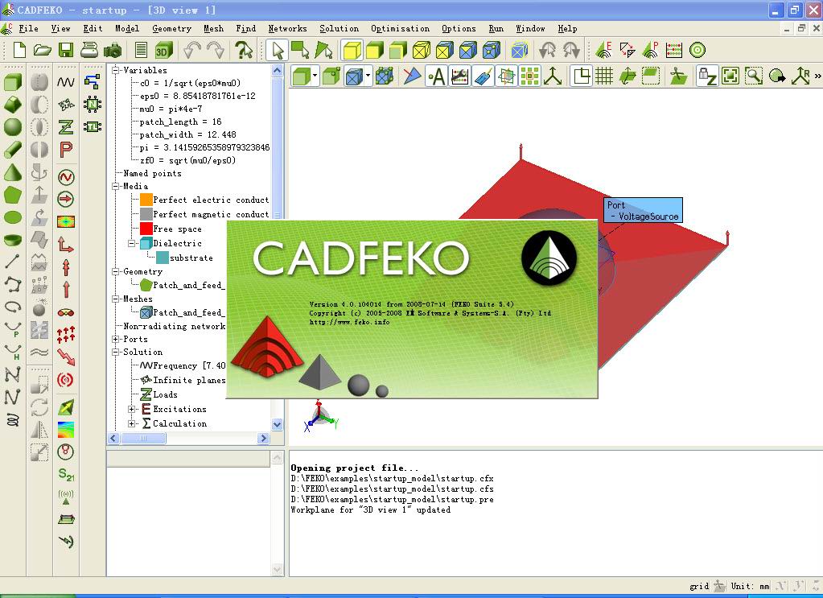Click the red Free space colour swatch
This screenshot has width=823, height=598.
(146, 229)
